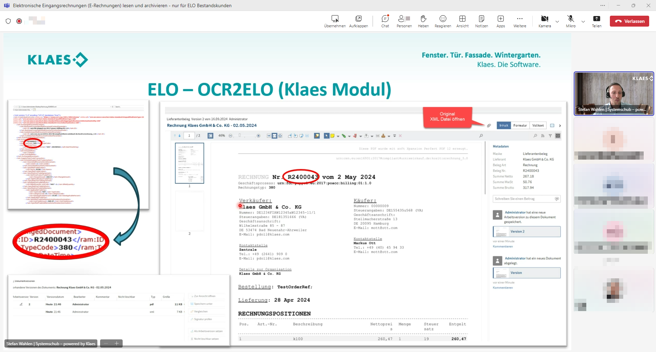Click the stamp tool icon
The height and width of the screenshot is (352, 656).
(383, 136)
